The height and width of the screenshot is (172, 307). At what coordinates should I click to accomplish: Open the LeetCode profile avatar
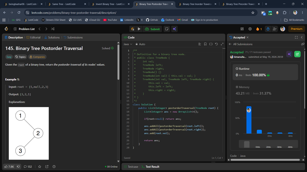283,29
